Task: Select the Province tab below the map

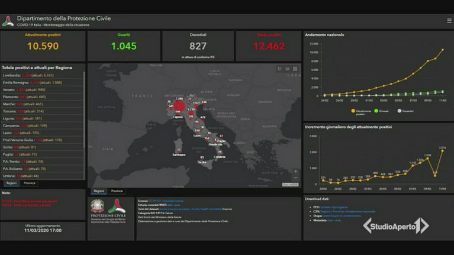Action: coord(117,191)
